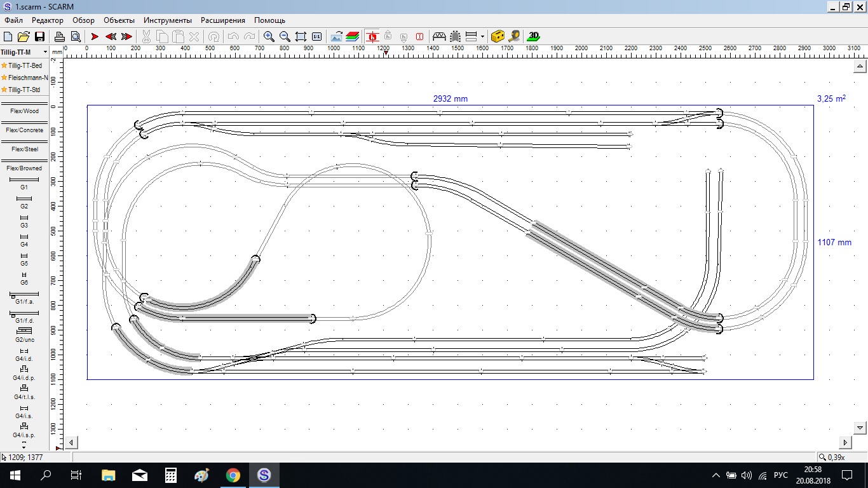Open the Tillig-TT-M track library dropdown
868x488 pixels.
(x=45, y=52)
